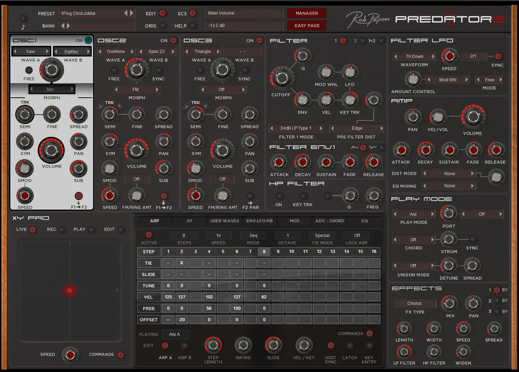Click the Step Length knob
Image resolution: width=519 pixels, height=372 pixels.
tap(213, 345)
